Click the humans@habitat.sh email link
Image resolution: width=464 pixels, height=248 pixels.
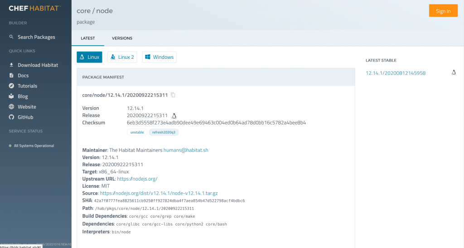point(186,150)
